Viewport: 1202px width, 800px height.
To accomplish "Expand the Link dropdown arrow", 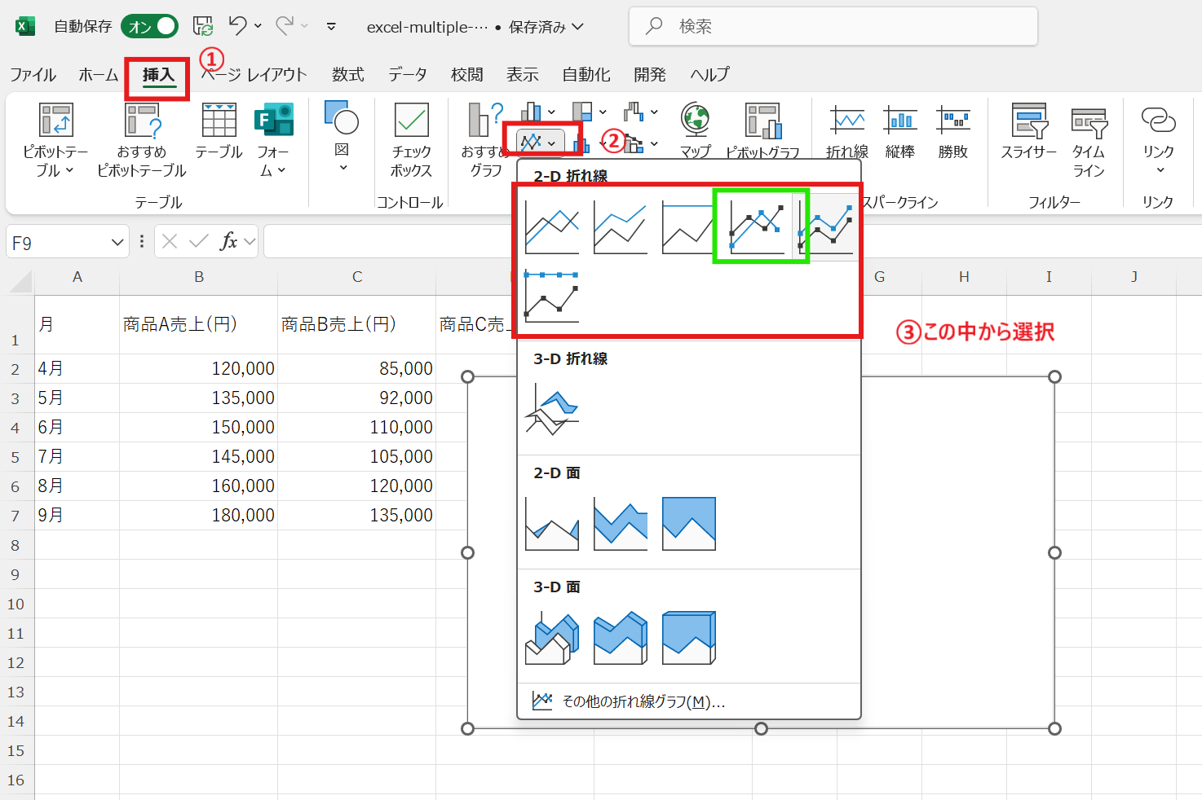I will tap(1159, 170).
